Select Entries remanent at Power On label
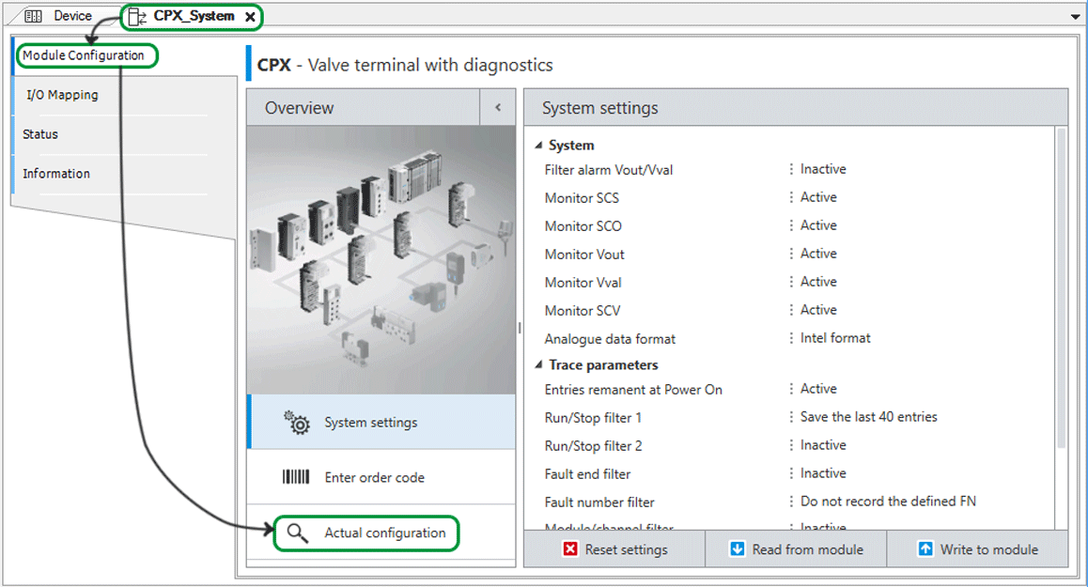This screenshot has width=1088, height=587. (633, 390)
